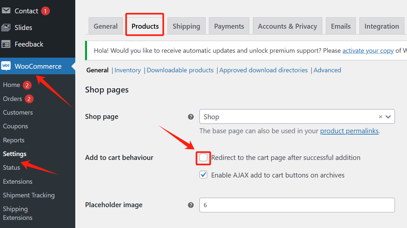Switch to the Inventory settings subsection
This screenshot has width=407, height=228.
pos(127,70)
